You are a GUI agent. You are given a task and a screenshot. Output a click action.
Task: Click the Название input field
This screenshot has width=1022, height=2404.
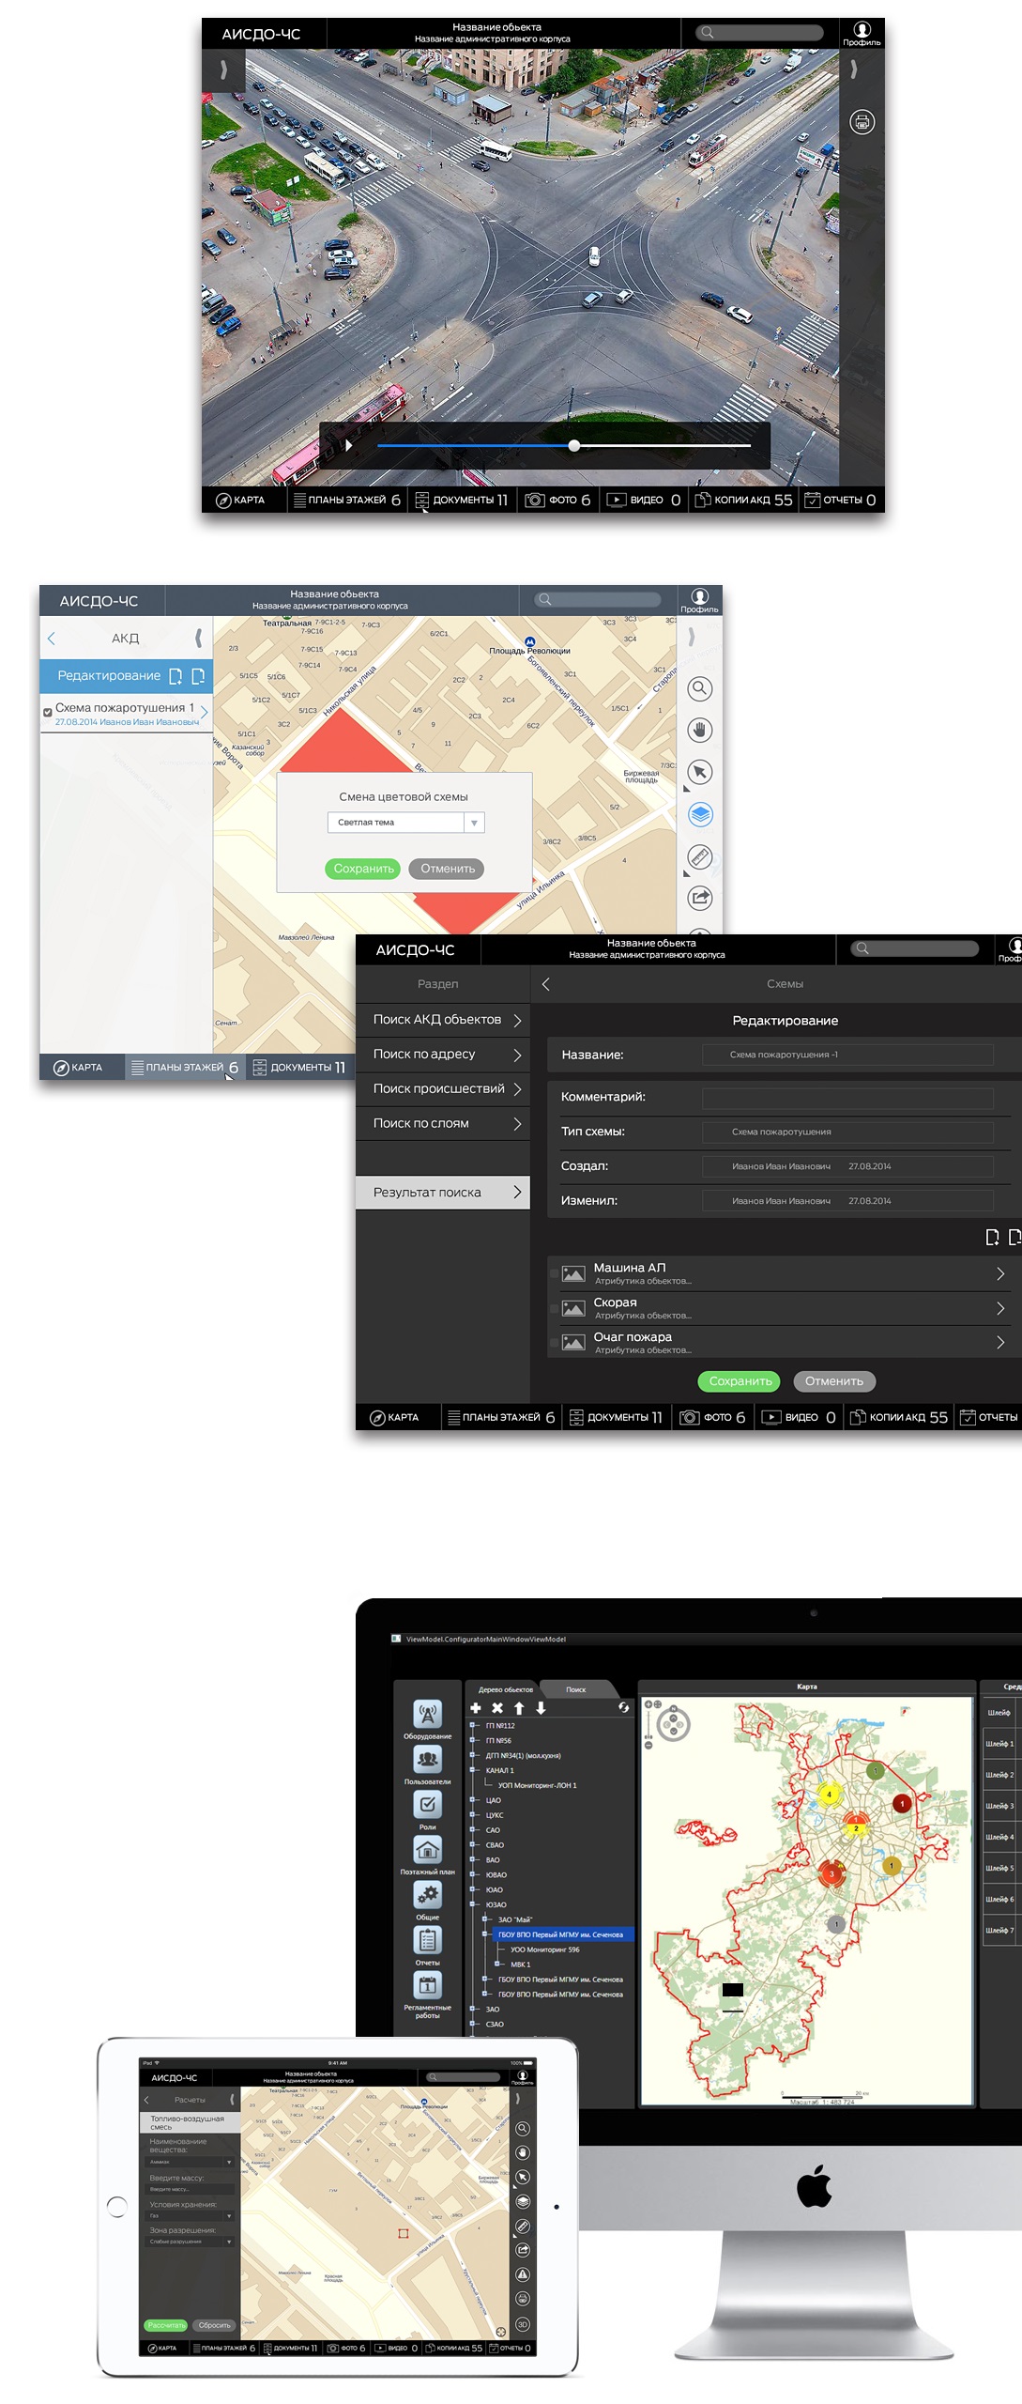[x=847, y=1055]
